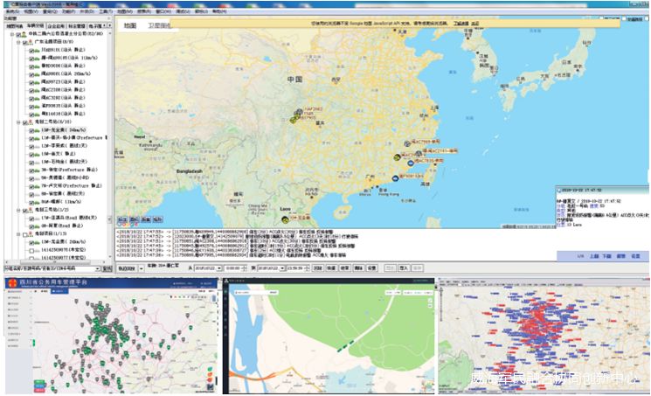Screen dimensions: 651x396
Task: Switch to the 卫星图像 map tab
Action: point(157,27)
